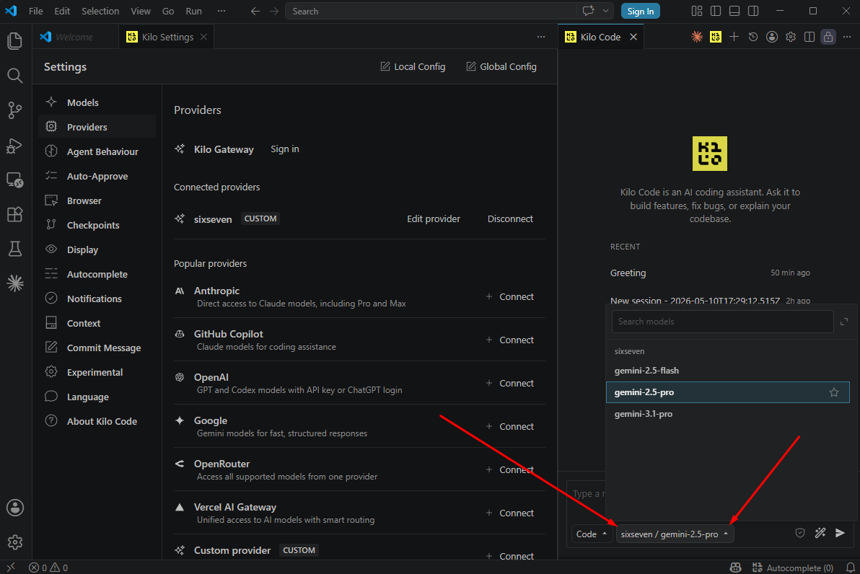Switch to the Welcome tab
The image size is (860, 574).
click(x=74, y=37)
